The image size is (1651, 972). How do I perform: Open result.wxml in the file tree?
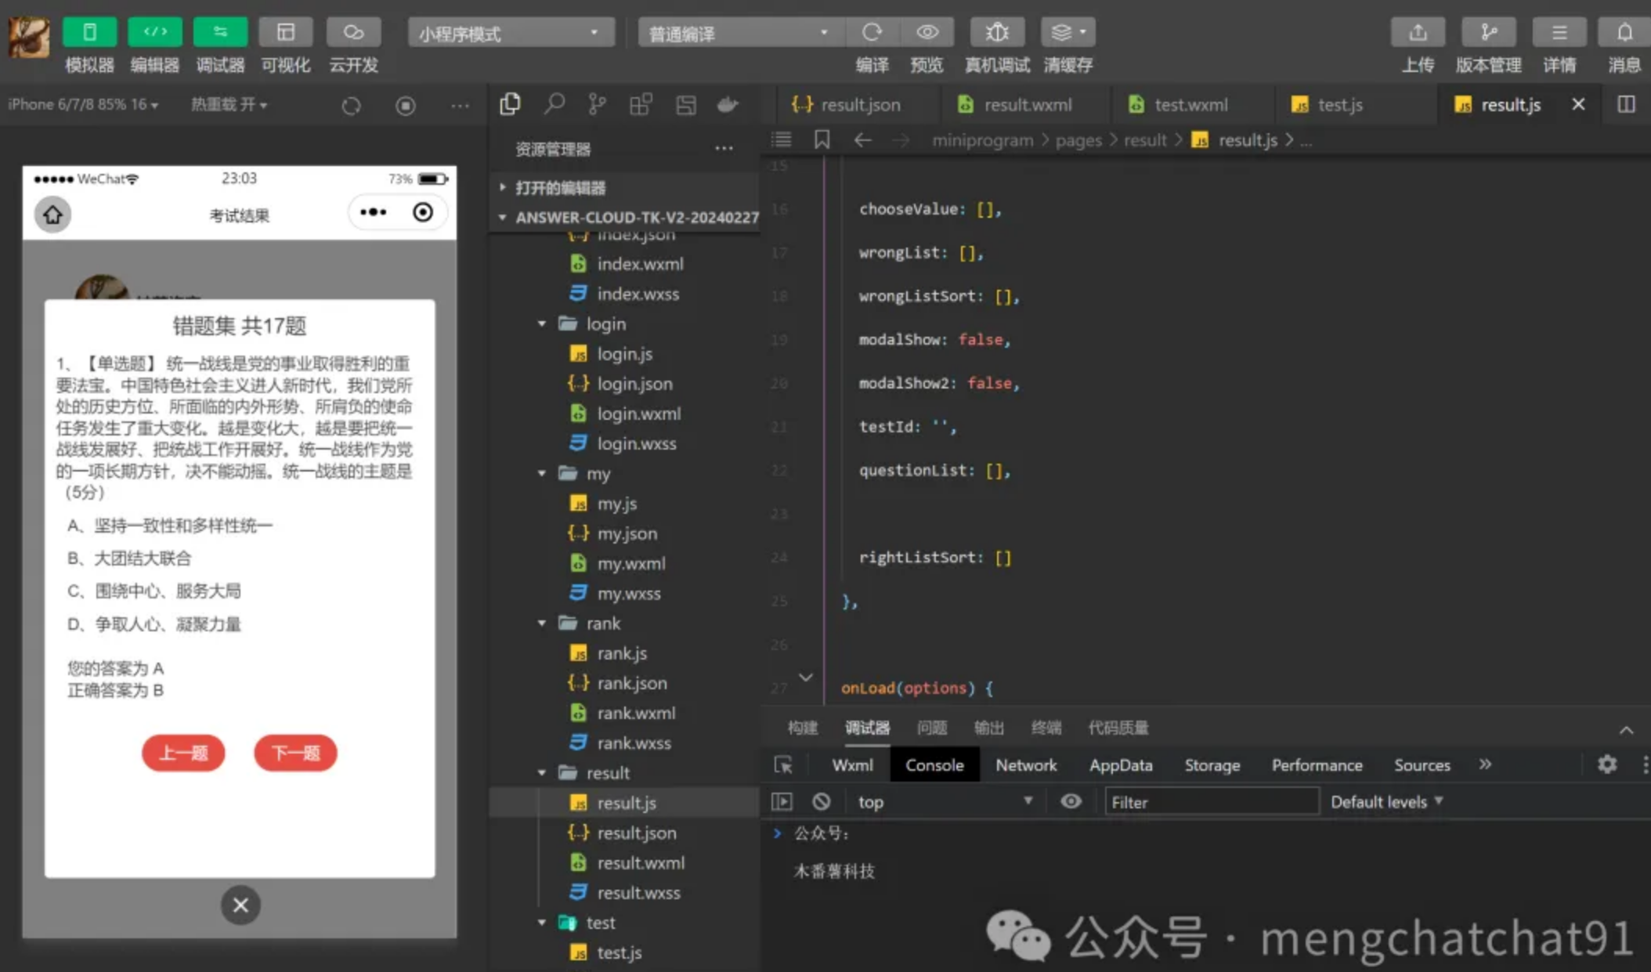(640, 862)
